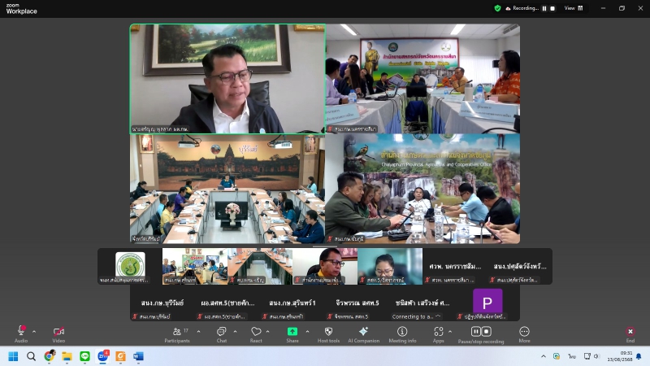Select participant tile สวพ. นครราชสีม...

tap(455, 267)
